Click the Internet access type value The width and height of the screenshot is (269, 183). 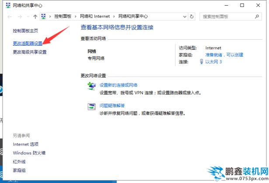[213, 48]
